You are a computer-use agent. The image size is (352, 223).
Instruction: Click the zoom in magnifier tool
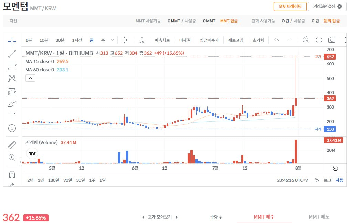click(x=12, y=157)
